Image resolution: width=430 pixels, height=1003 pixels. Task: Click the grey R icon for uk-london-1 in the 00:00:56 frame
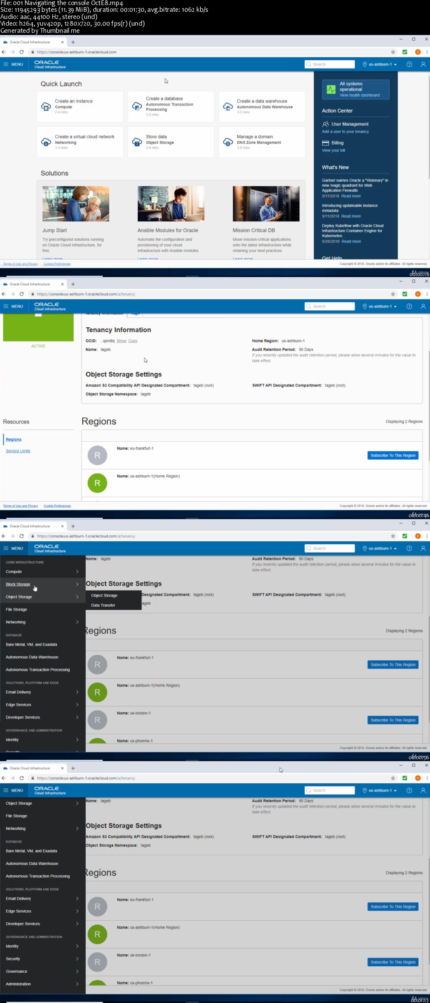pyautogui.click(x=97, y=720)
